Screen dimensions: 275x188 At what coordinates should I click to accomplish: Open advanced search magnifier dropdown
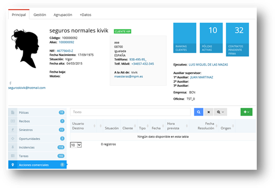[x=220, y=112]
